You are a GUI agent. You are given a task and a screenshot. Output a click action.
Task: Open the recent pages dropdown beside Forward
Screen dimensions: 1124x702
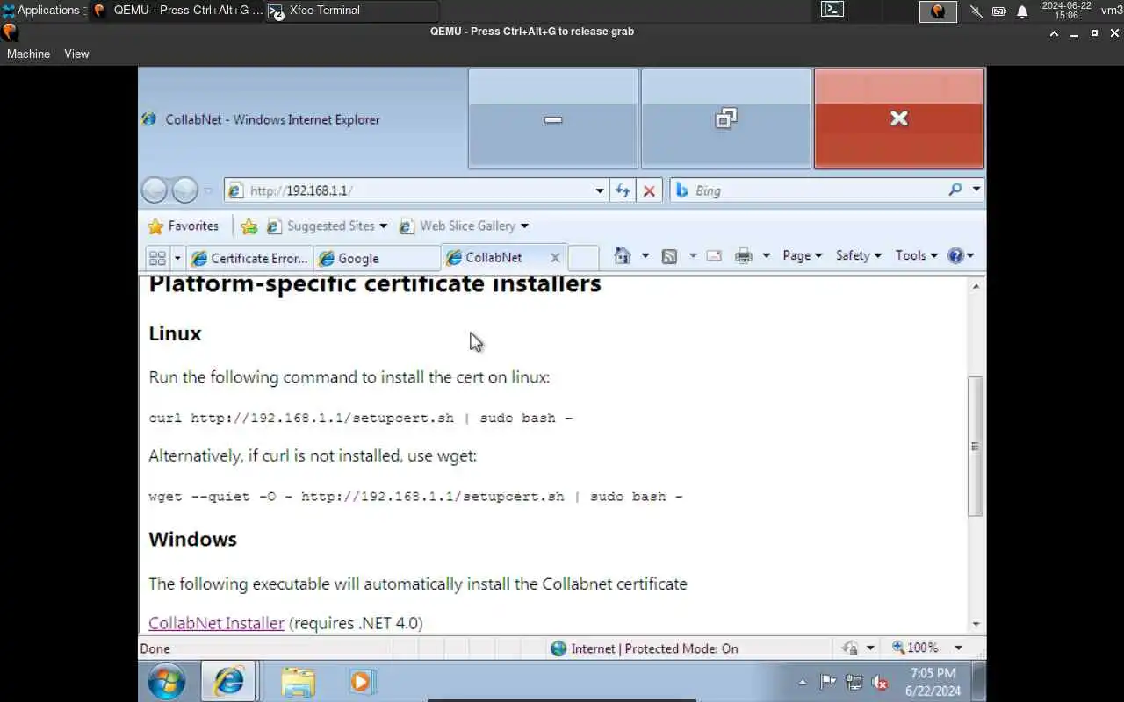pos(208,190)
